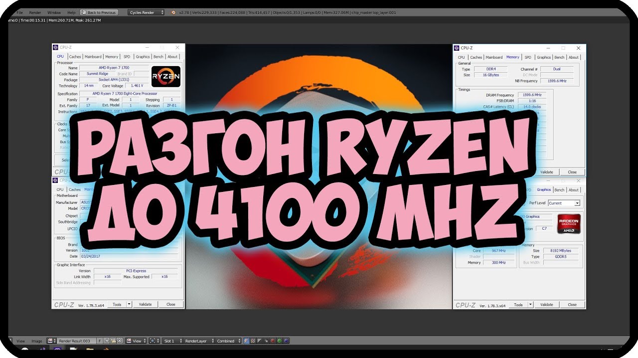Viewport: 638px width, 358px height.
Task: Show red channel only
Action: (x=273, y=341)
